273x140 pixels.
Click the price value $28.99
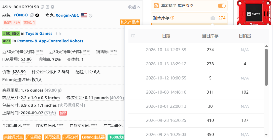click(19, 72)
